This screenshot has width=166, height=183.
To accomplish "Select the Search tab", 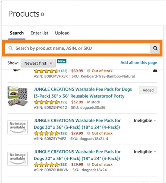I will [17, 33].
